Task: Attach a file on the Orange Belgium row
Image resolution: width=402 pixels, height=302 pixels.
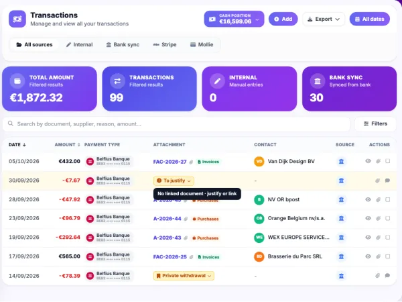Action: pos(378,219)
